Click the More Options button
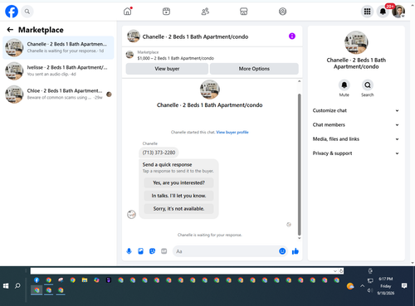The image size is (415, 306). tap(254, 69)
